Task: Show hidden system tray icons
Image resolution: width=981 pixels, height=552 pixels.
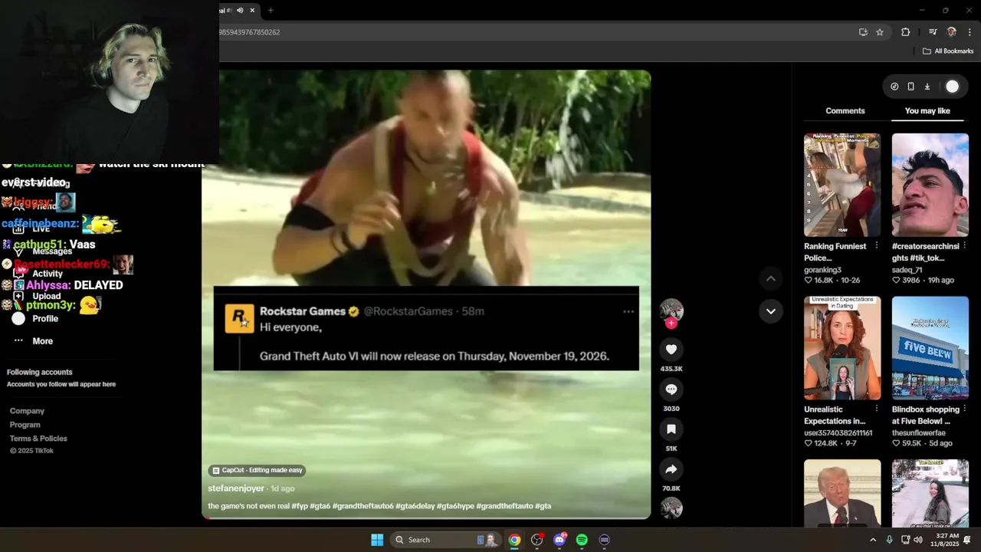Action: click(x=873, y=540)
